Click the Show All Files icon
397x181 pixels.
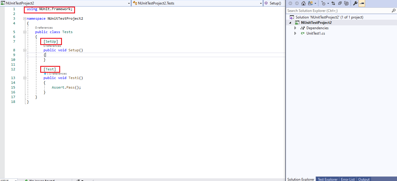(x=347, y=3)
